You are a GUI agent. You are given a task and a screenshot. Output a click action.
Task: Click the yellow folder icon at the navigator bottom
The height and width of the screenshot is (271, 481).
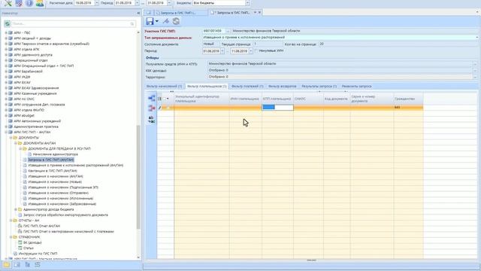click(x=7, y=265)
